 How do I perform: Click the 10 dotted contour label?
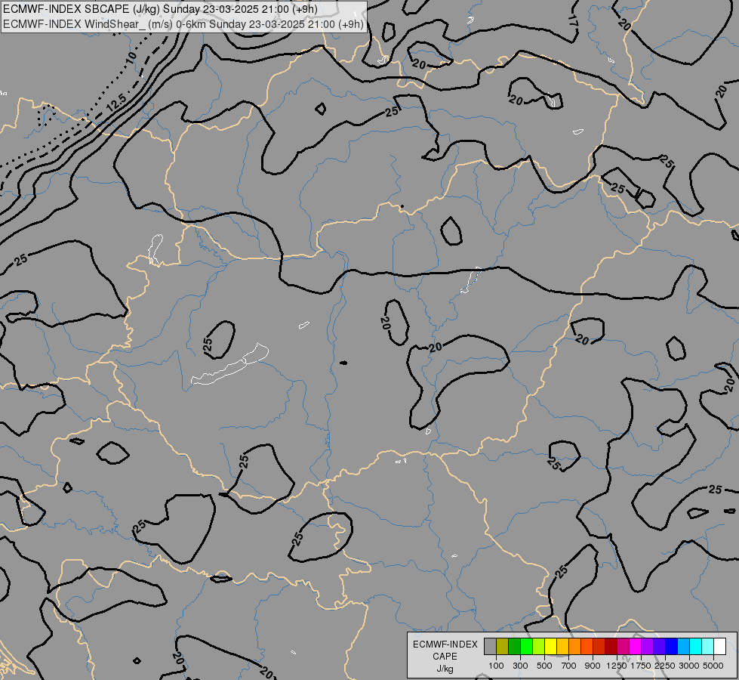coord(131,58)
